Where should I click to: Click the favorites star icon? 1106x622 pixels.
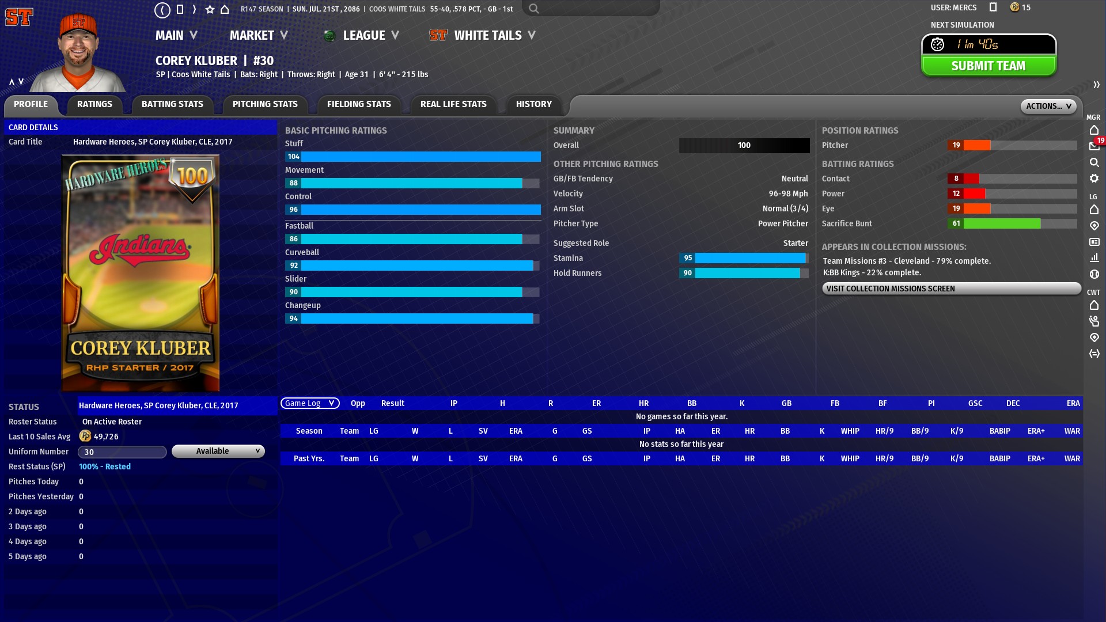[210, 9]
